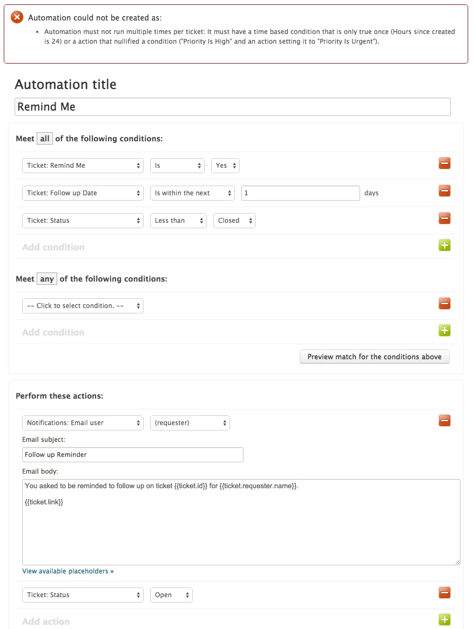This screenshot has width=473, height=629.
Task: Open the 'Yes' value dropdown
Action: coord(225,166)
